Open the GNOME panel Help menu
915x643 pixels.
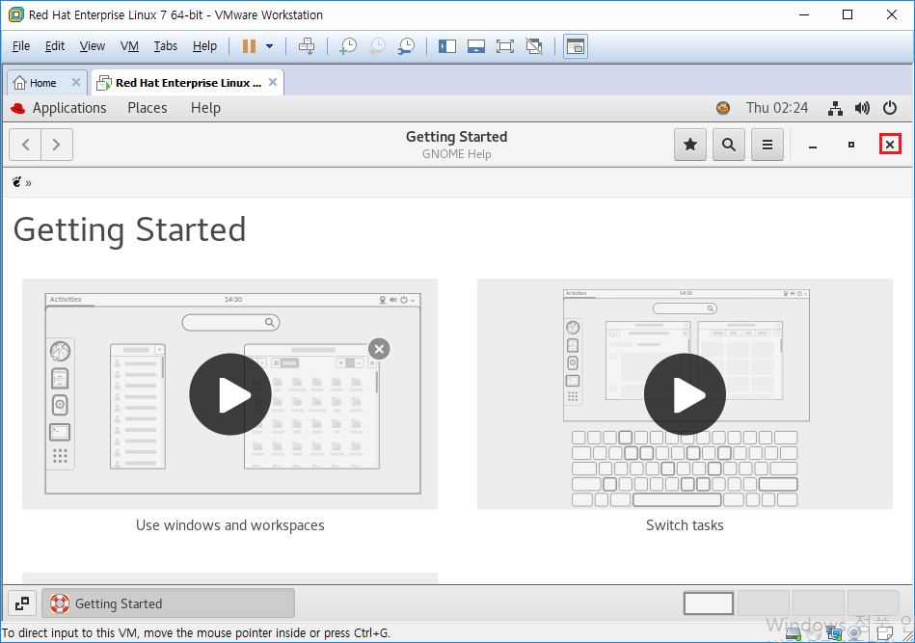205,108
